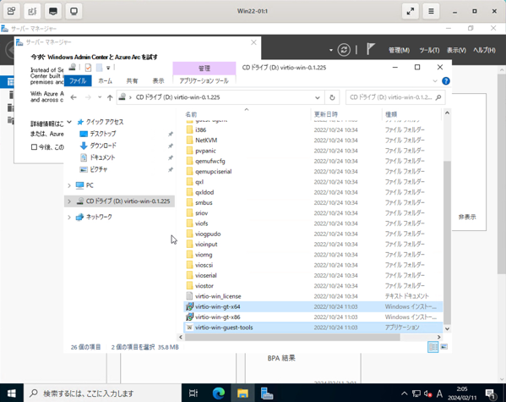
Task: Show hidden tray icons chevron
Action: 405,394
